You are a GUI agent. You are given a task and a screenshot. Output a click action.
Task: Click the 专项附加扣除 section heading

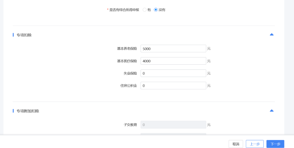28,111
